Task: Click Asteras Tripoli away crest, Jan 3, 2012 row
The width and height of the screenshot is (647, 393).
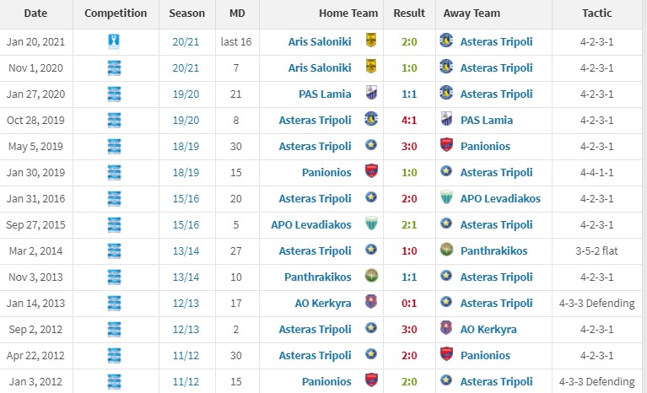Action: [446, 380]
